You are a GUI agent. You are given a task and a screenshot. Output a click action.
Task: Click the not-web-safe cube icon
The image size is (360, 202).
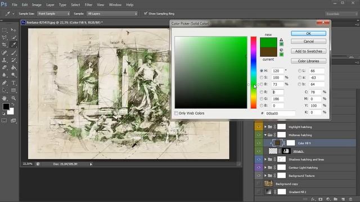point(281,50)
